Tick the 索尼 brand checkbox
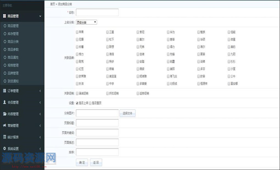The image size is (280, 170). click(138, 32)
